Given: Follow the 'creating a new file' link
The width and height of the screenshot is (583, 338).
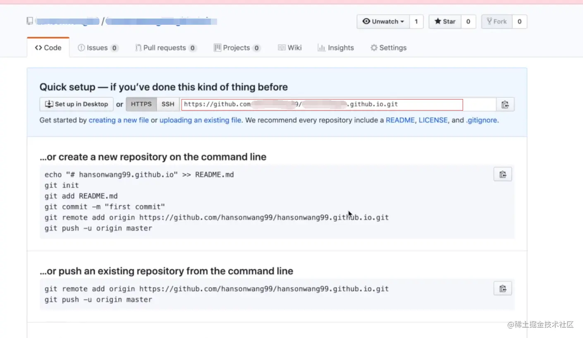Looking at the screenshot, I should pos(119,121).
